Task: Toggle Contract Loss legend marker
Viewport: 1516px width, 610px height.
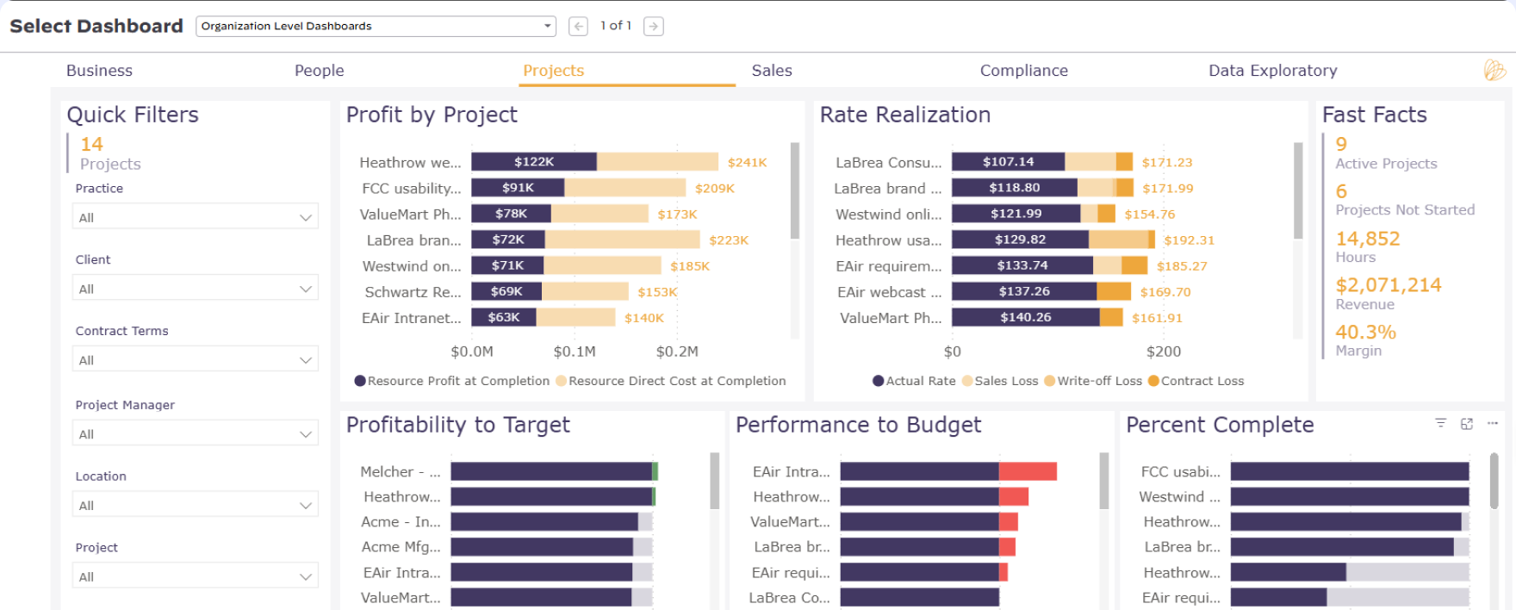Action: click(1153, 381)
